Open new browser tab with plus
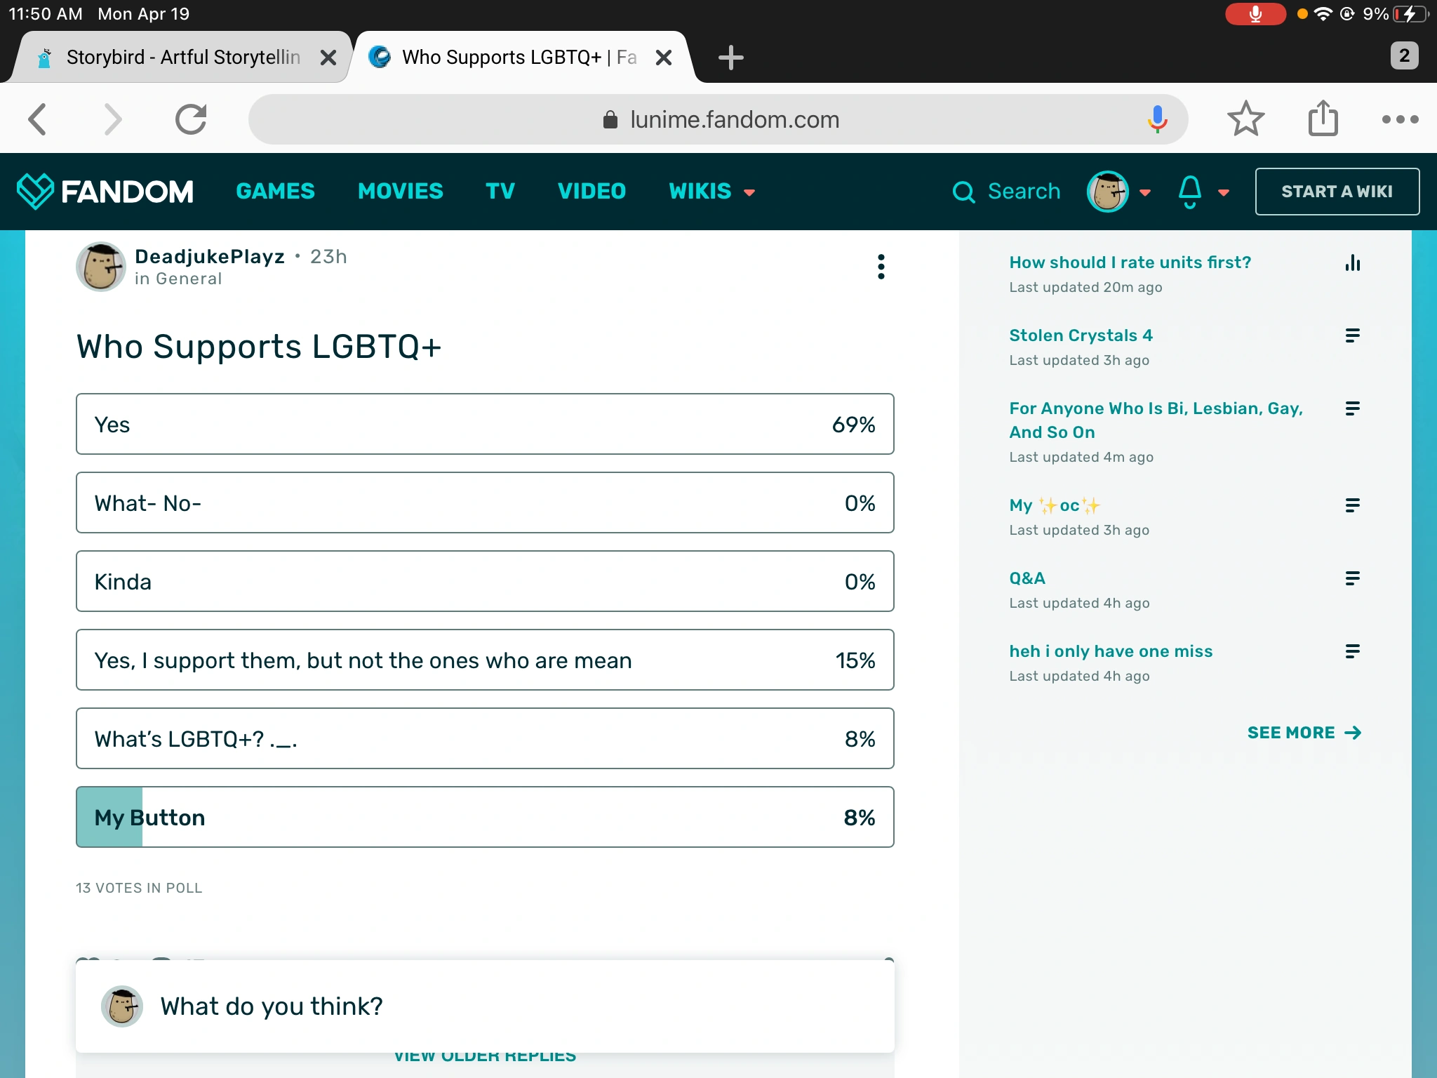Image resolution: width=1437 pixels, height=1078 pixels. coord(730,57)
